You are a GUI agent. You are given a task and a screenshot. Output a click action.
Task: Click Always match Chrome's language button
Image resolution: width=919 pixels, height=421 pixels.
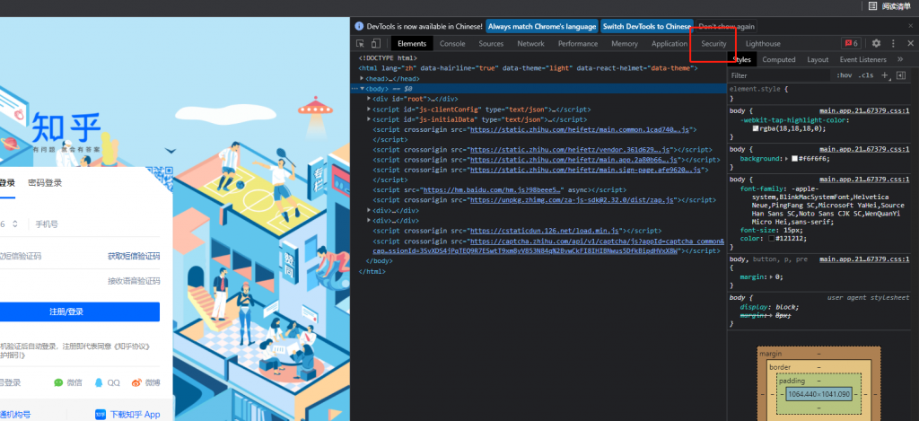click(541, 26)
